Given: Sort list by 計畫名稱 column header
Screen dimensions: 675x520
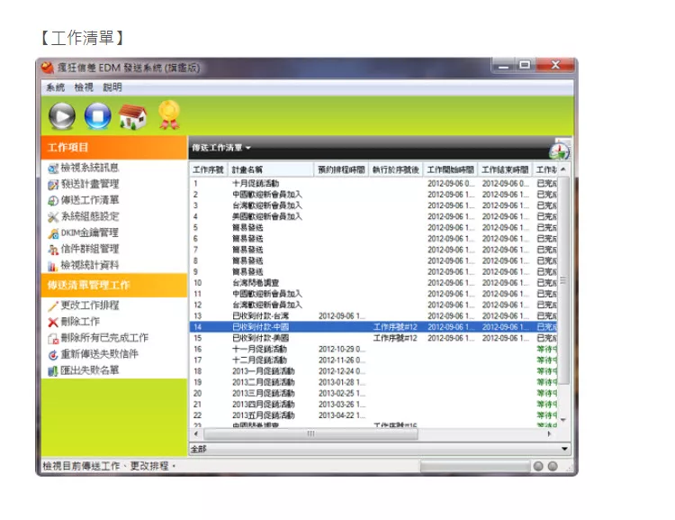Looking at the screenshot, I should click(270, 169).
